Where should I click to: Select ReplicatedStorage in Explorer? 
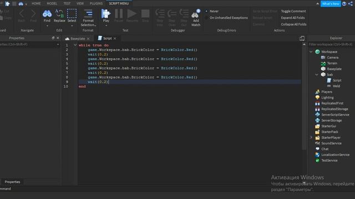pos(334,109)
